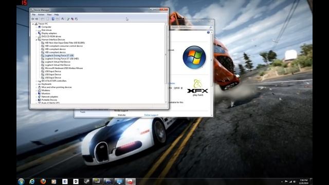
Task: Click the XFX play hard logo
Action: pyautogui.click(x=197, y=88)
